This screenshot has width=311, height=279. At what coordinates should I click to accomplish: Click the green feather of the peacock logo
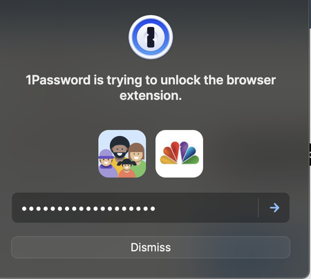(x=194, y=160)
